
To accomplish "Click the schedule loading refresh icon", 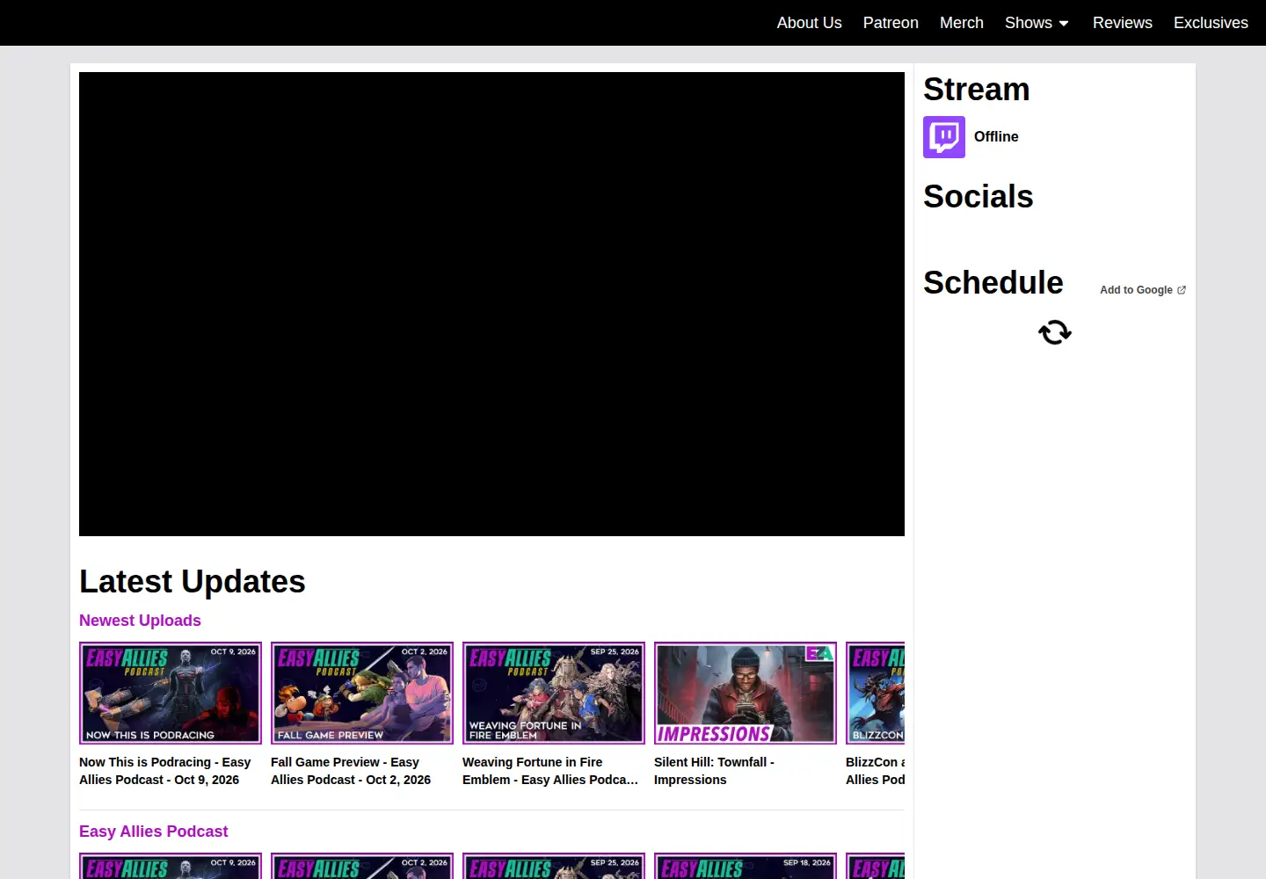I will pyautogui.click(x=1055, y=332).
